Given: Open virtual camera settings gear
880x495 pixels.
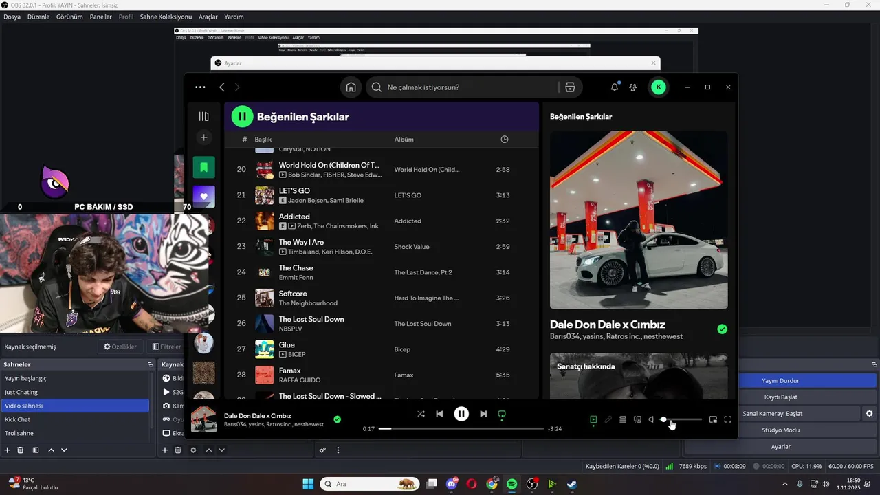Looking at the screenshot, I should pyautogui.click(x=869, y=413).
